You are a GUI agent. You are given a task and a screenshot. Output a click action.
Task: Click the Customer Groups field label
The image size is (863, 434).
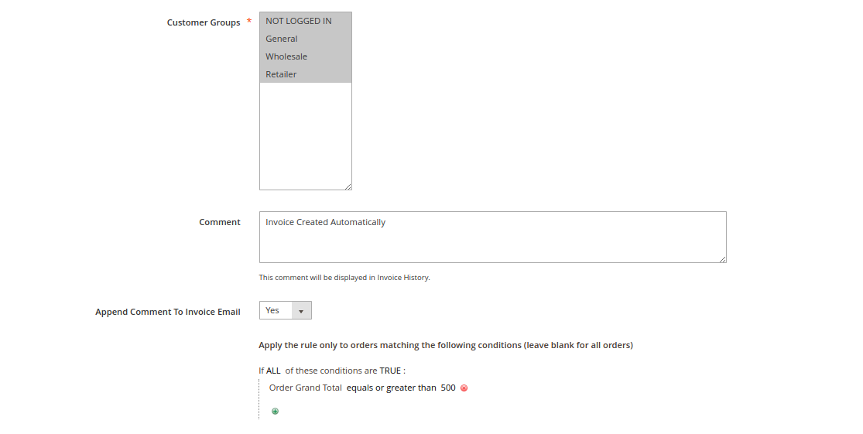click(204, 22)
